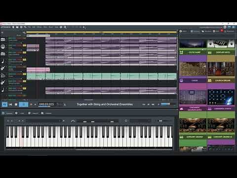Click the third track's keyboard instrument icon

tap(3, 54)
